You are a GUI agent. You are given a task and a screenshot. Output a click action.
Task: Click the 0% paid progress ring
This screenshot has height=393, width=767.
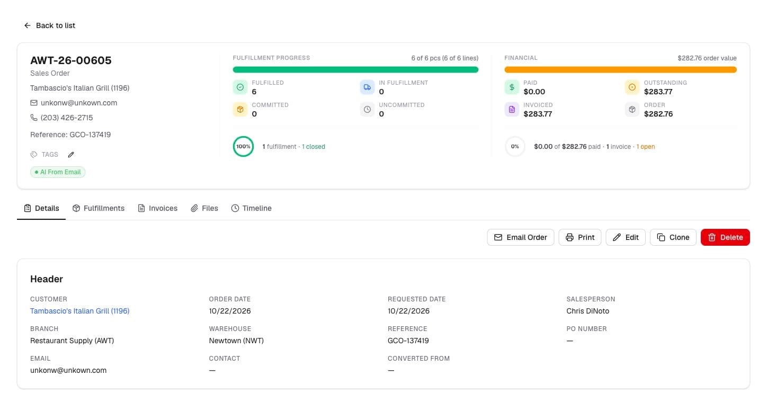515,147
